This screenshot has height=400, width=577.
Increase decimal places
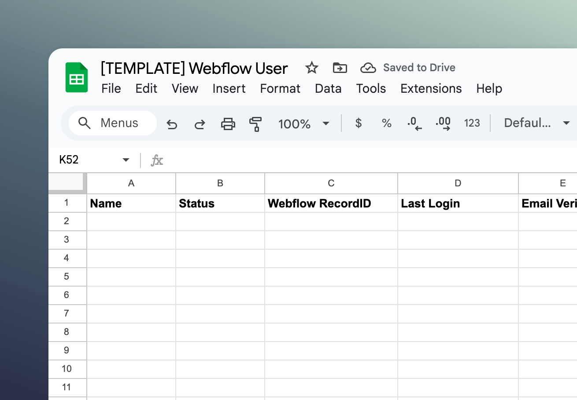pyautogui.click(x=443, y=124)
